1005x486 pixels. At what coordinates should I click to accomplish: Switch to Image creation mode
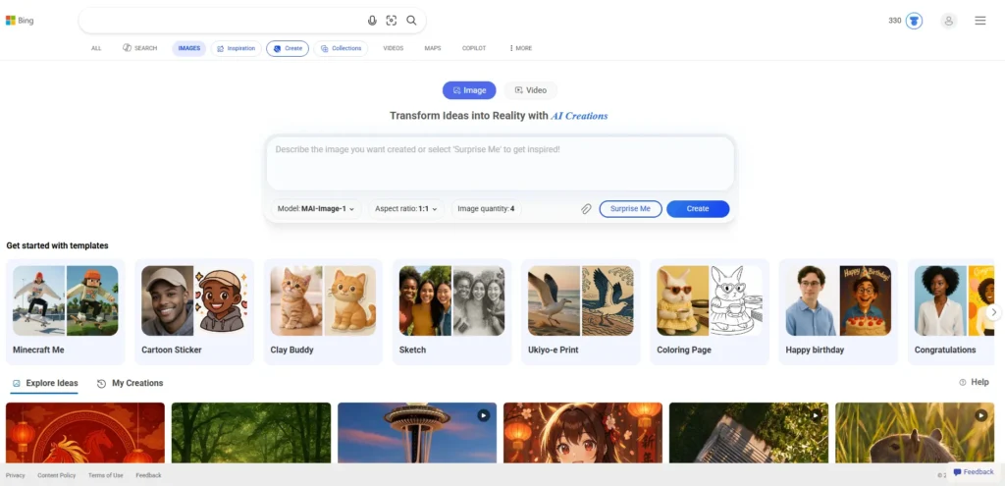(469, 90)
